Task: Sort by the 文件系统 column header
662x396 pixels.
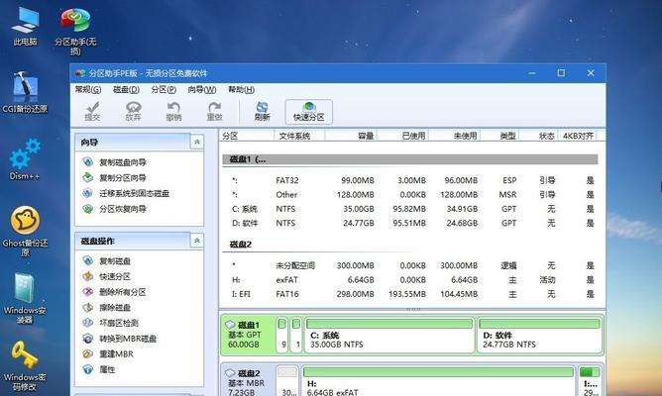Action: point(294,136)
